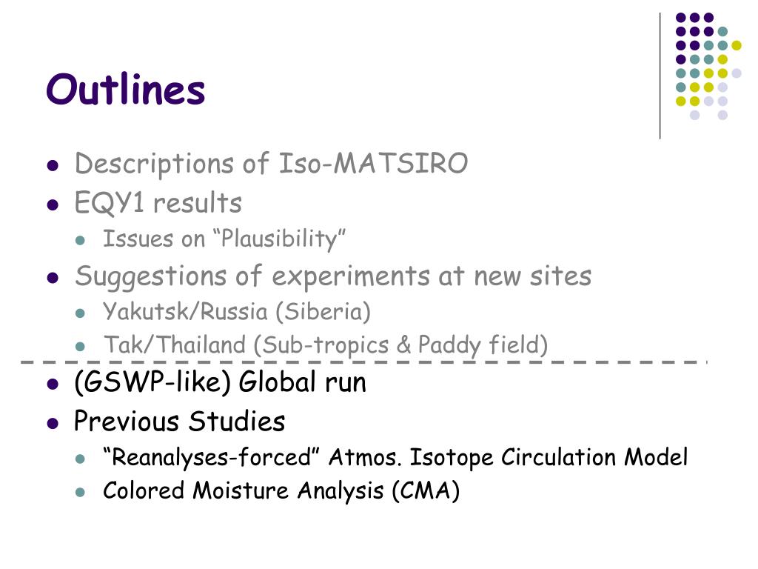Click the vertical line beside dot pattern
This screenshot has height=569, width=758.
coord(660,76)
